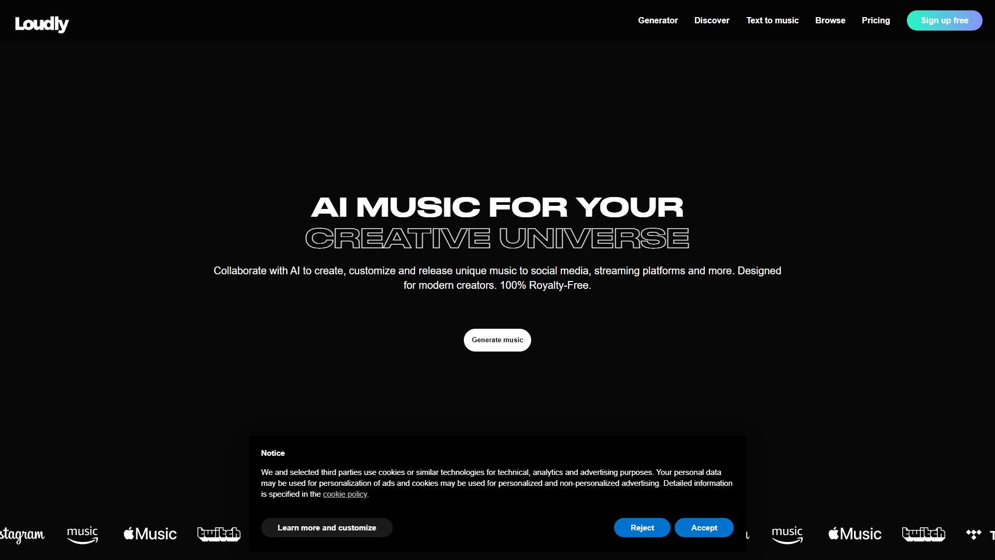Click Generate music button
The width and height of the screenshot is (995, 560).
pos(497,340)
